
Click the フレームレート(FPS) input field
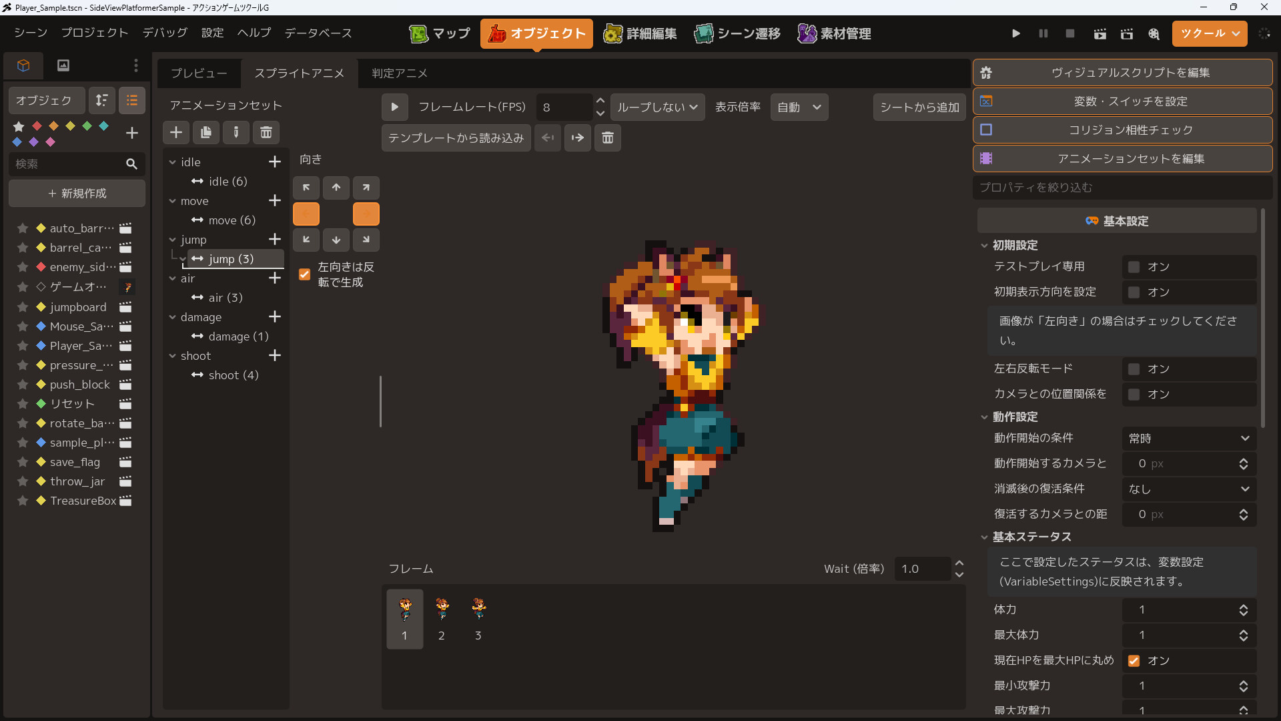(564, 107)
